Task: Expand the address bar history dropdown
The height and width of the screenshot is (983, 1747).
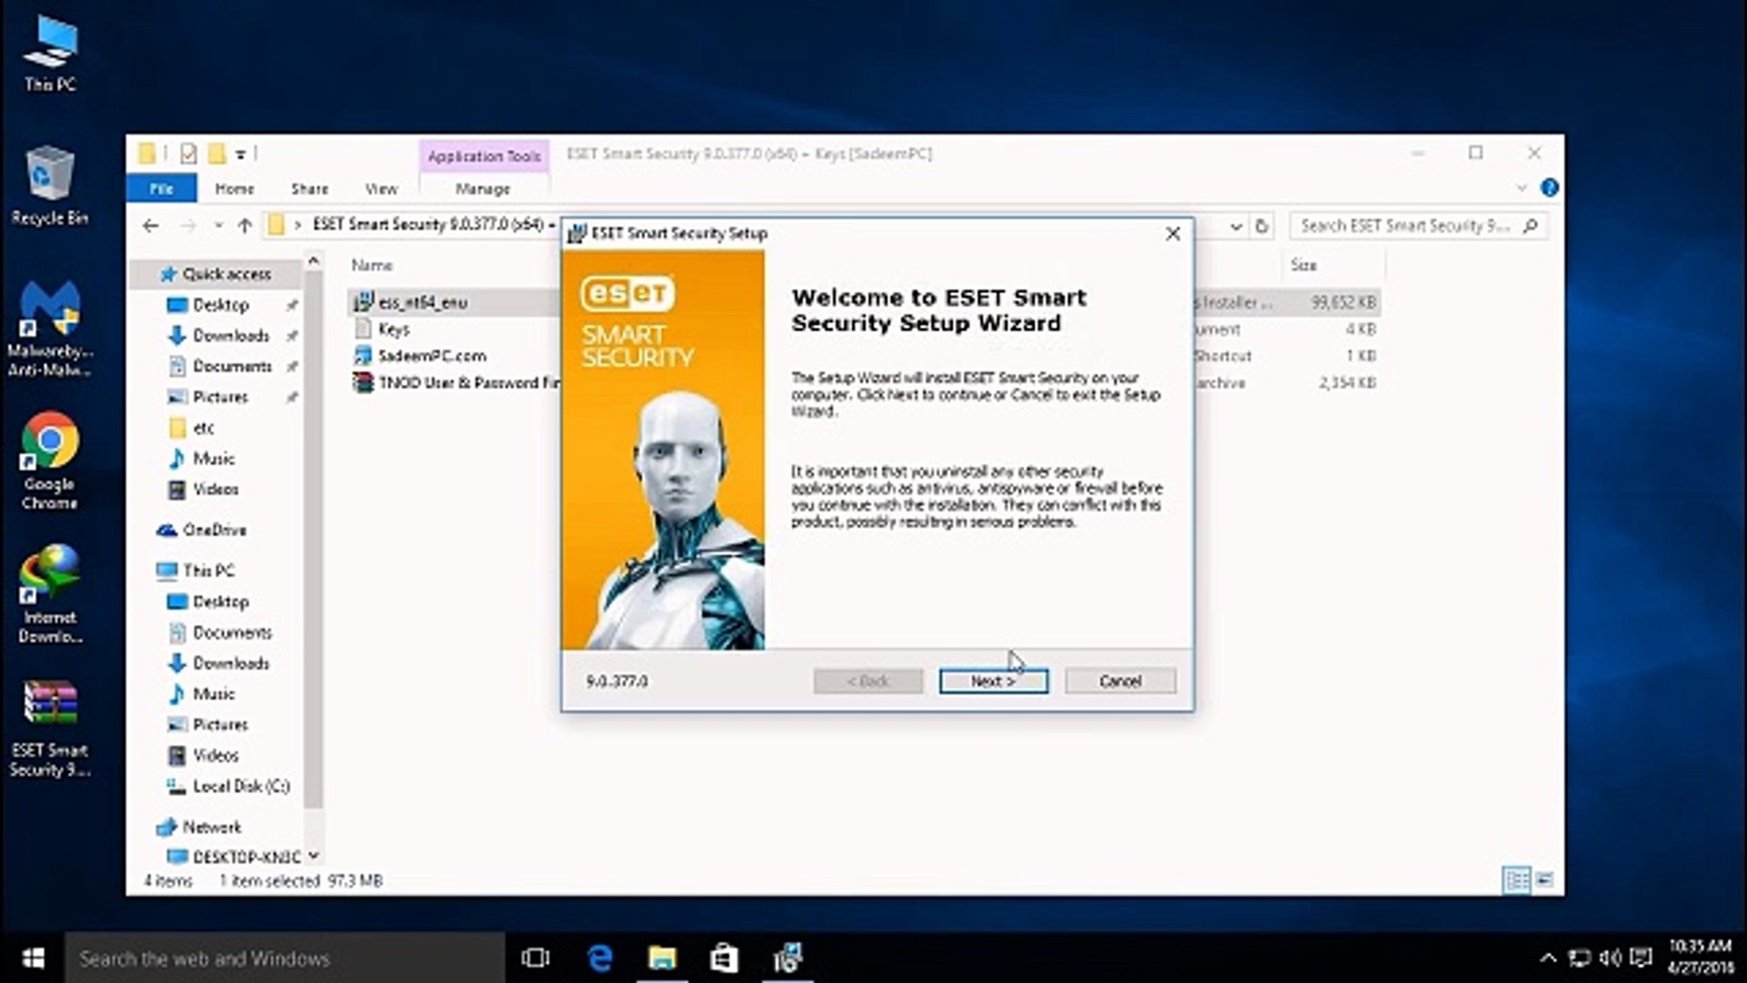Action: coord(1236,226)
